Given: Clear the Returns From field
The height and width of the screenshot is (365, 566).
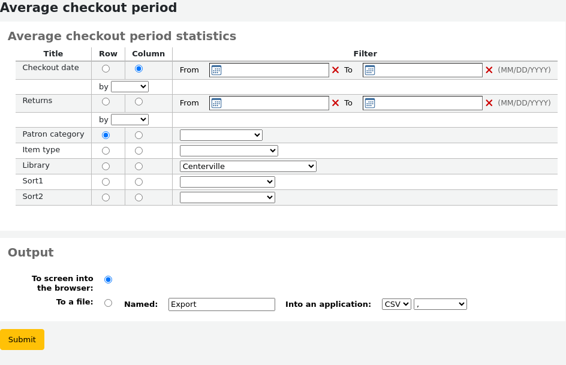Looking at the screenshot, I should coord(335,102).
